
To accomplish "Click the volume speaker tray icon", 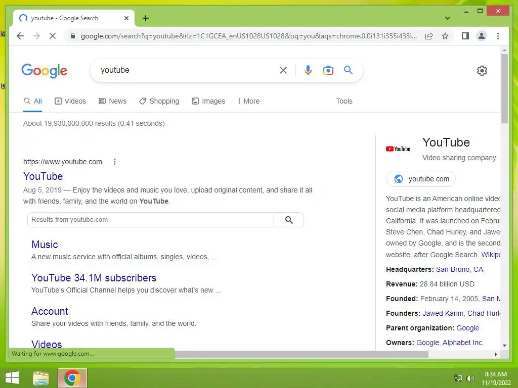I will point(470,378).
